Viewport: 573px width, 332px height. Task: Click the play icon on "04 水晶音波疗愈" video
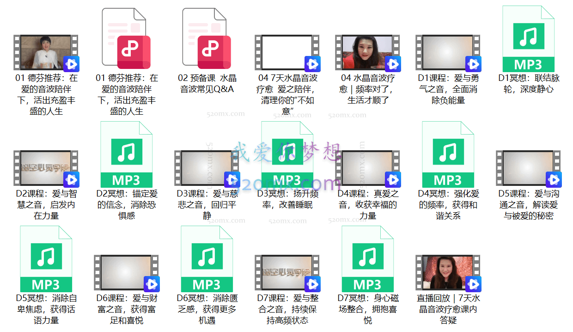392,64
